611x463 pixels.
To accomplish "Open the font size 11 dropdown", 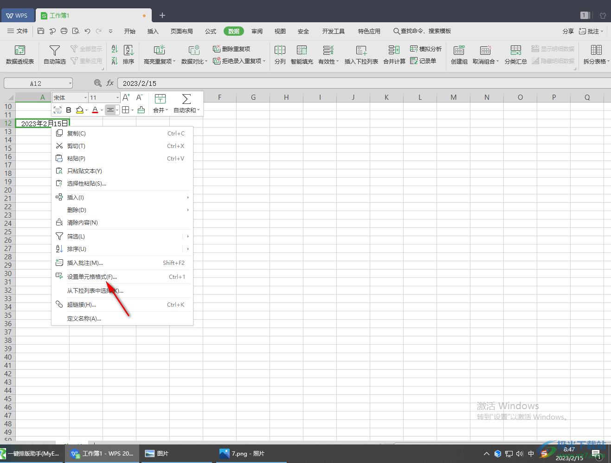I will pos(117,97).
